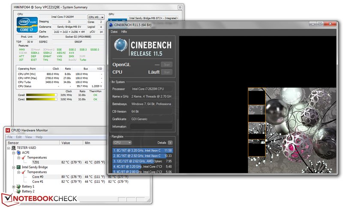Open the Edit menu in CPUID Hardware Monitor
This screenshot has height=208, width=343.
point(19,137)
